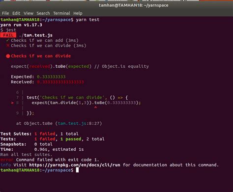Open the View menu

(x=29, y=13)
